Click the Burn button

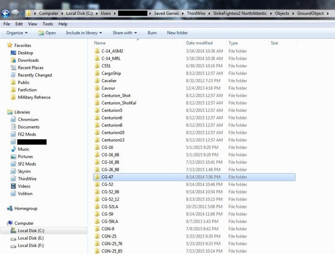[152, 33]
